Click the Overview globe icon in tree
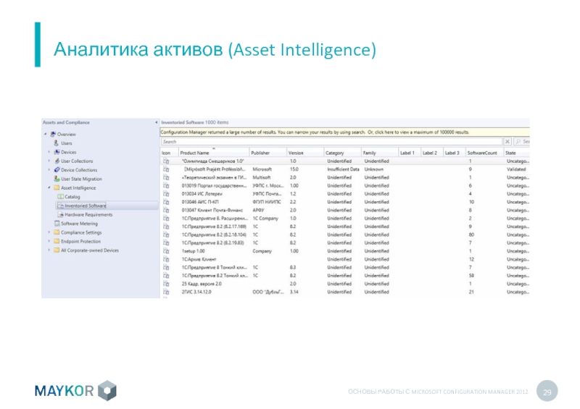Screen dimensions: 580x409 click(x=53, y=134)
